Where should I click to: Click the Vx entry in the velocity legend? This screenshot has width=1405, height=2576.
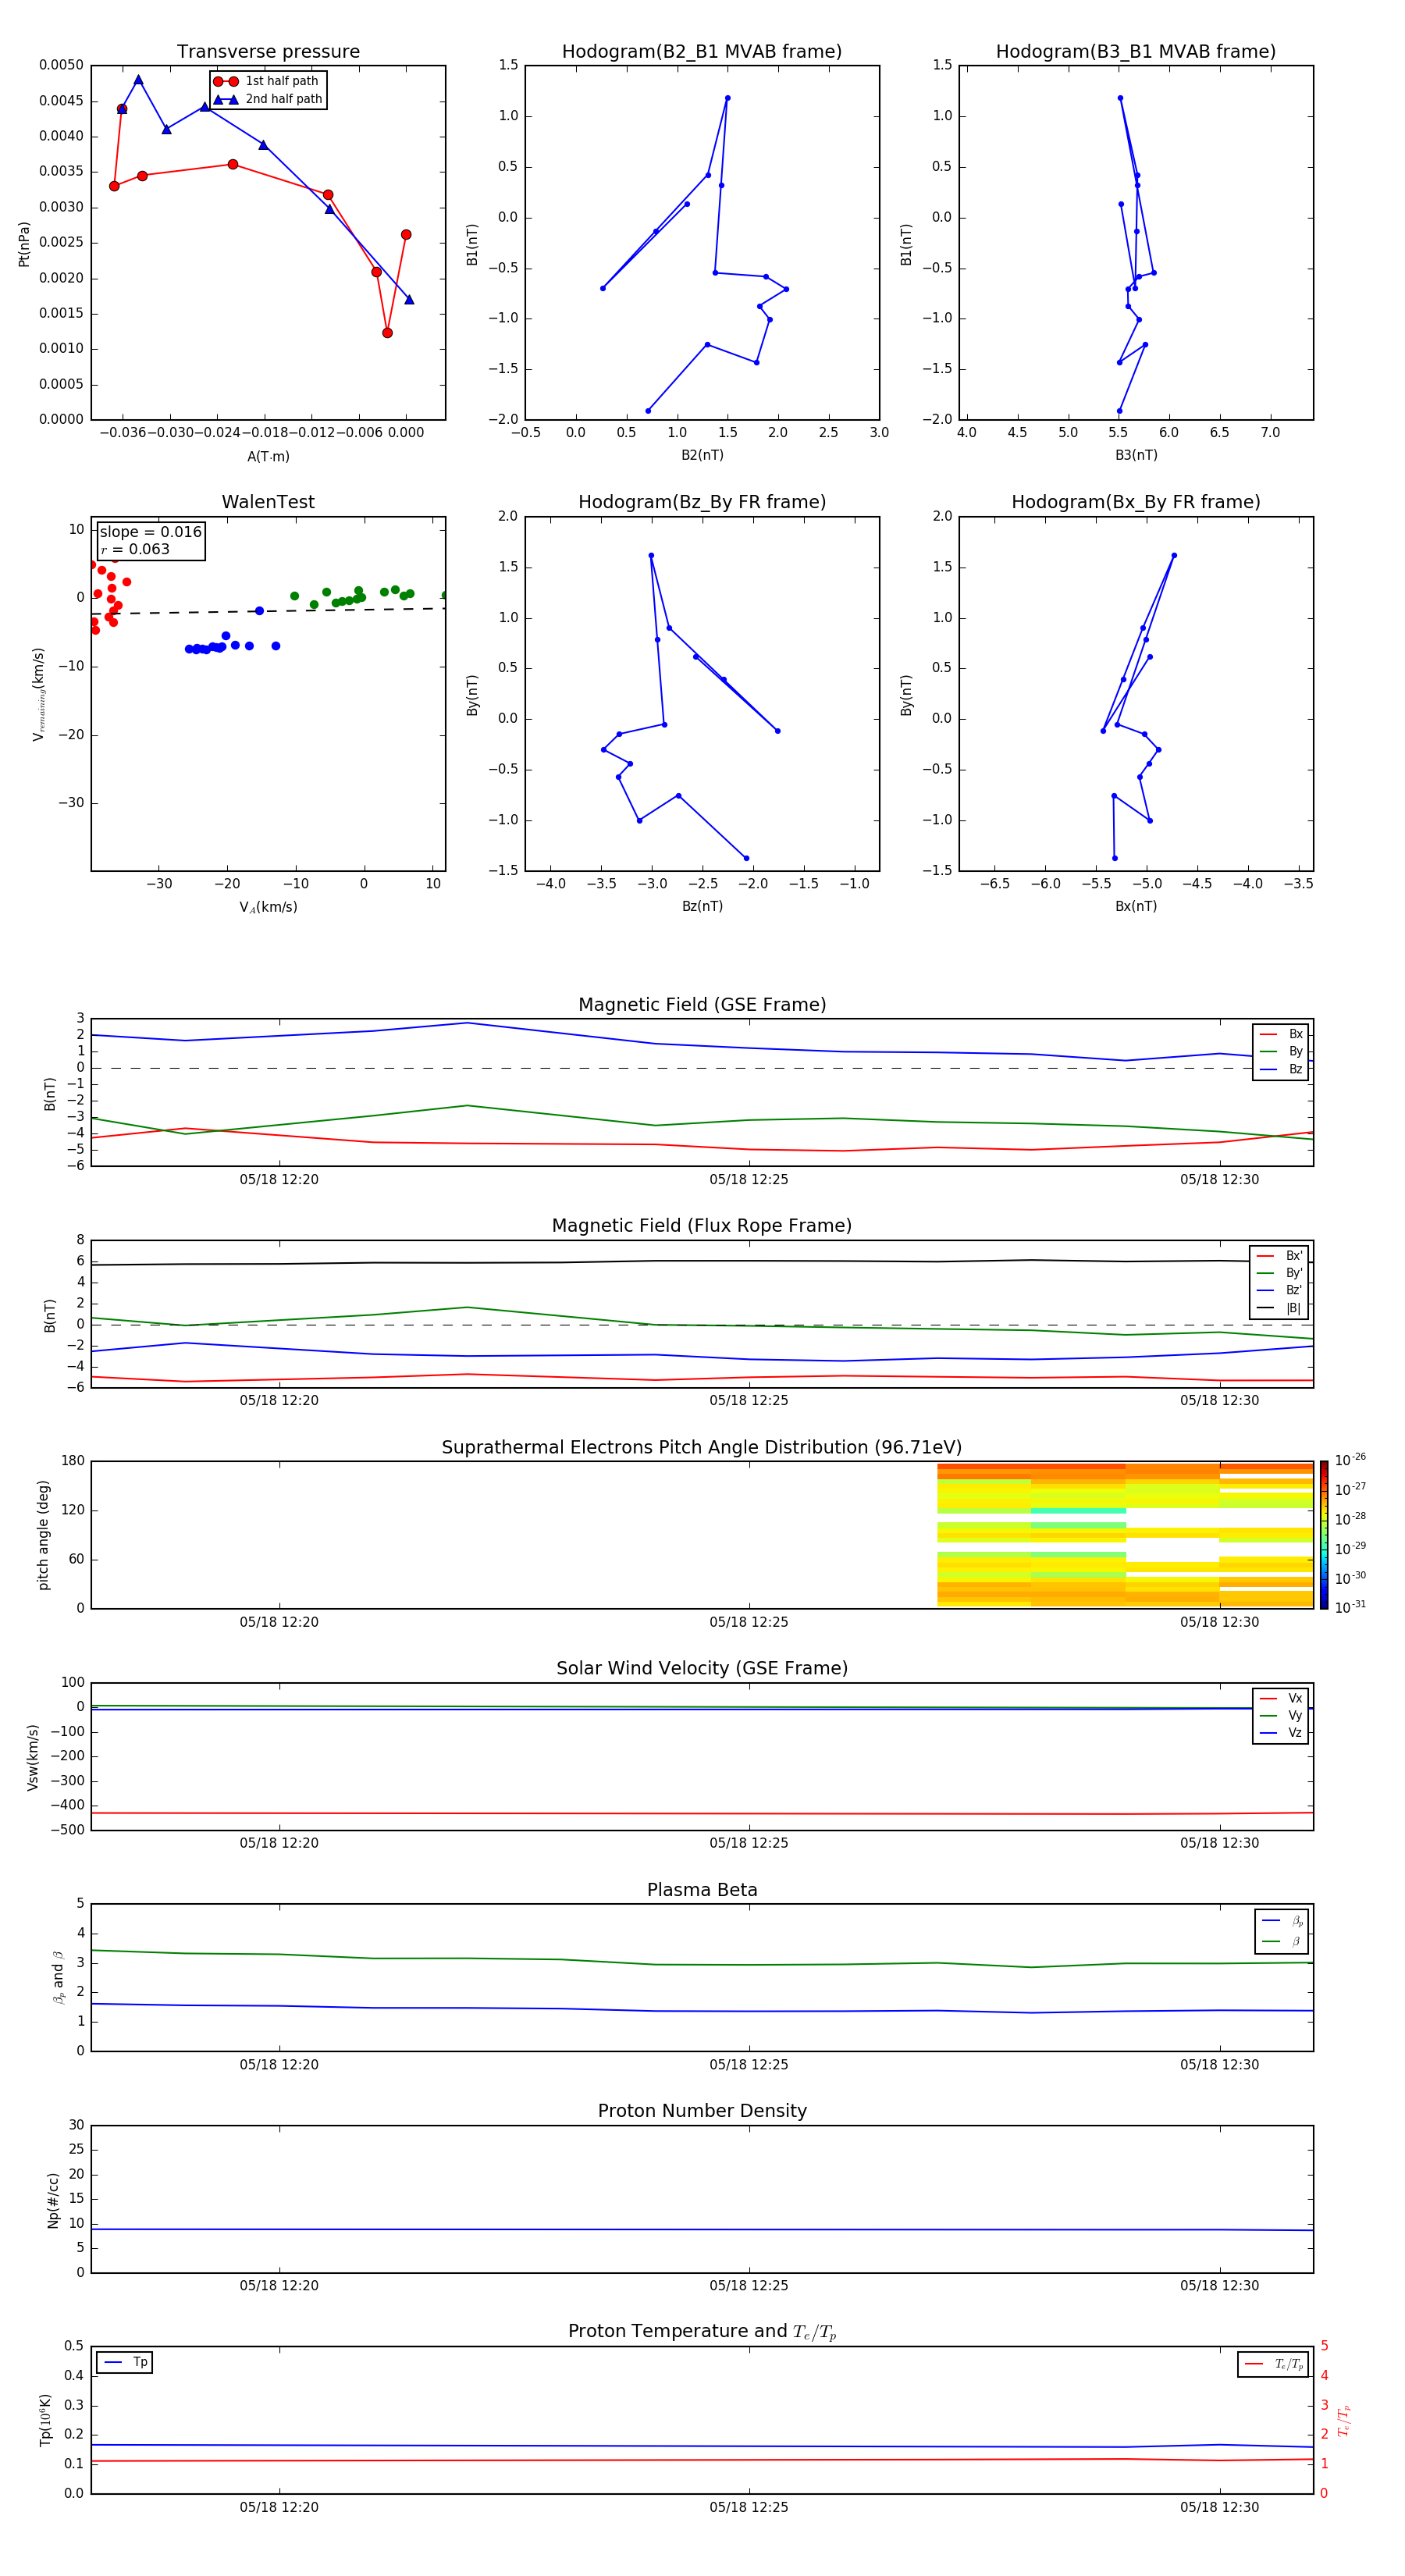(x=1281, y=1698)
